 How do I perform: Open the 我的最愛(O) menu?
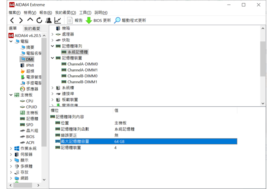(66, 12)
